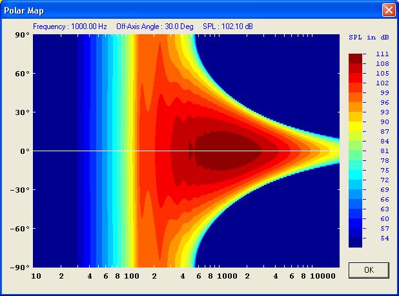Click the SPL : 102.10 dB readout

(228, 26)
